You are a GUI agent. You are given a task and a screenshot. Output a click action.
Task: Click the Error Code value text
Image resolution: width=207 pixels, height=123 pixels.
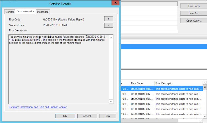tap(64, 19)
